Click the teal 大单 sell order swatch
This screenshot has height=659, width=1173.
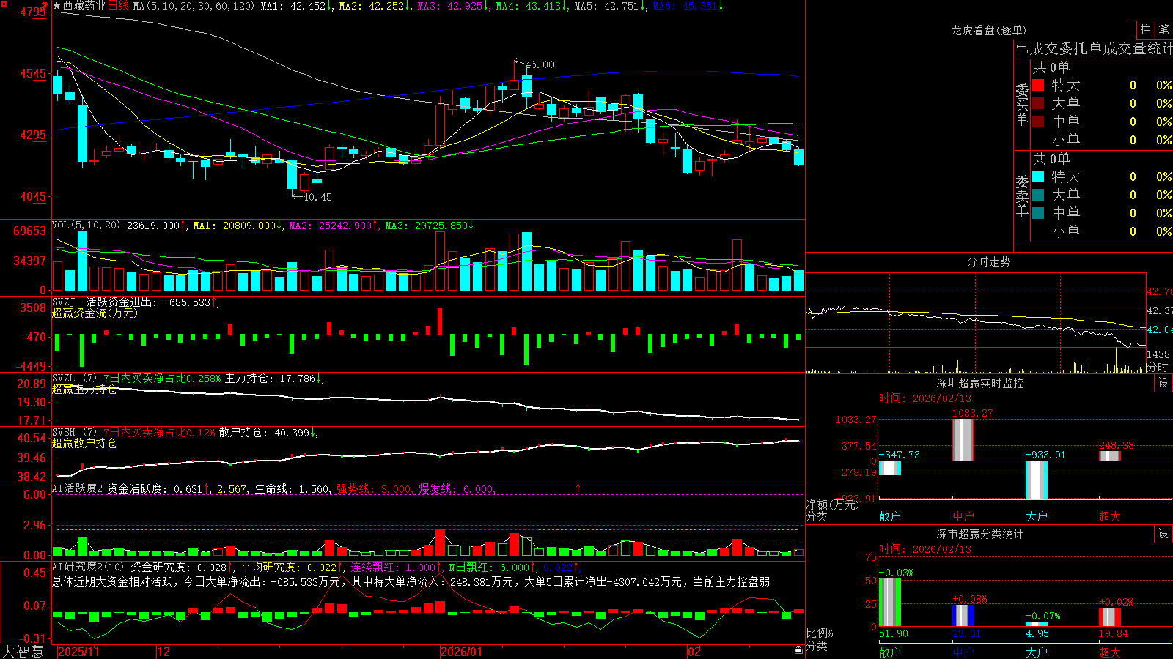point(1038,195)
